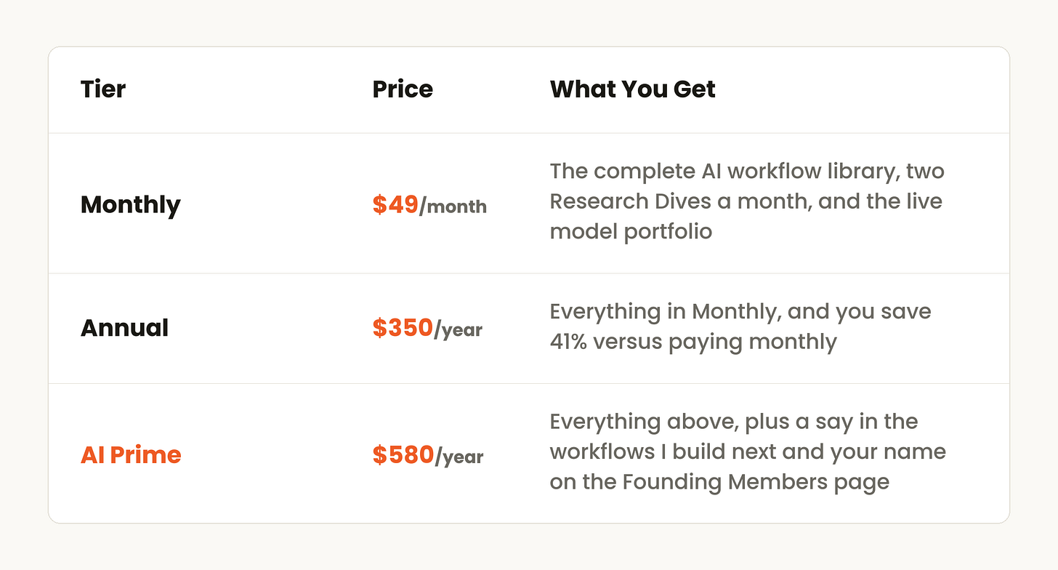This screenshot has width=1058, height=570.
Task: Click the Tier column header
Action: click(x=103, y=89)
